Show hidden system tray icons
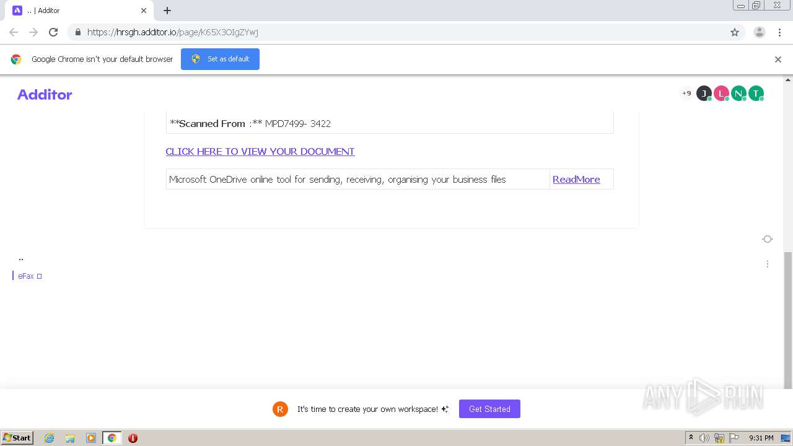The width and height of the screenshot is (793, 446). pyautogui.click(x=691, y=438)
